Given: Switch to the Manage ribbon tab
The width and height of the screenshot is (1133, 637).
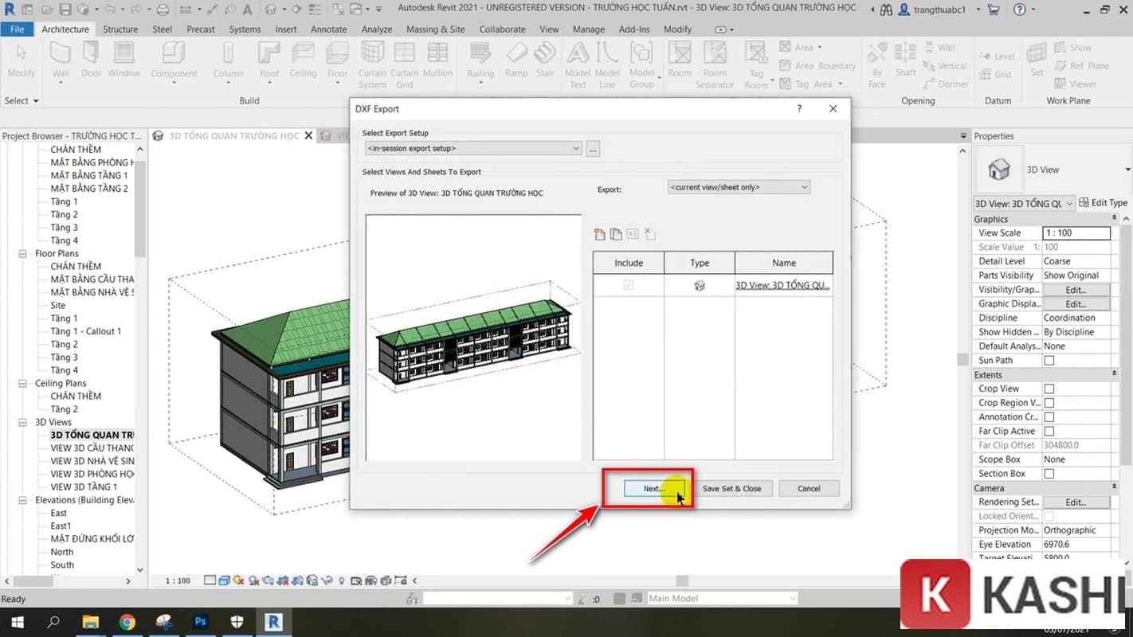Looking at the screenshot, I should click(588, 29).
